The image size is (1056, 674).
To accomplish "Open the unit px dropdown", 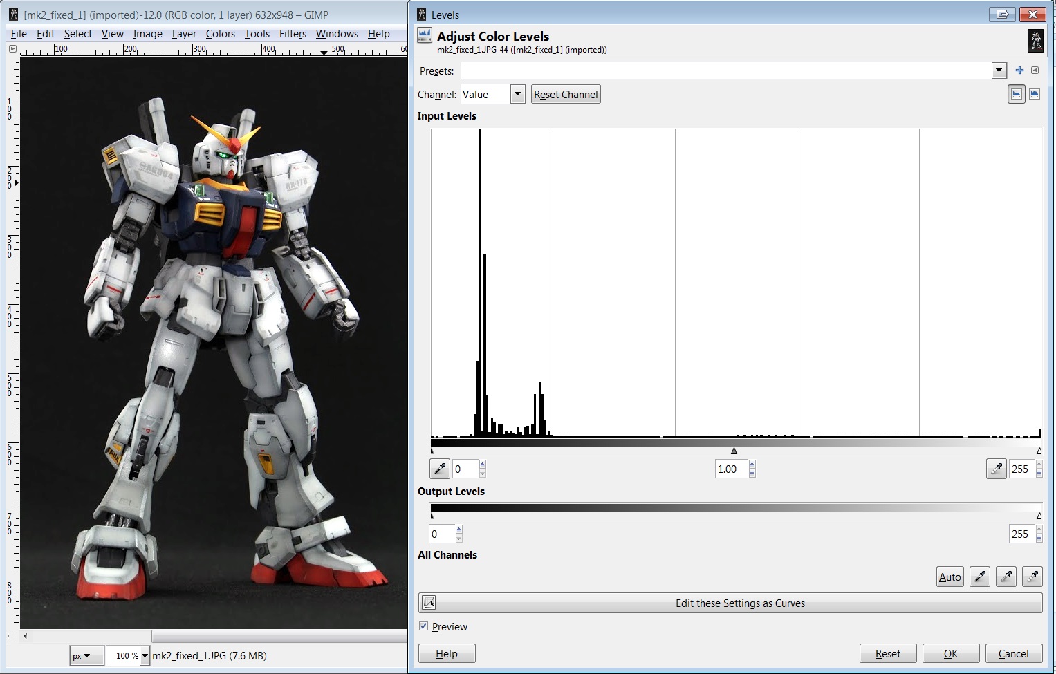I will click(x=87, y=656).
